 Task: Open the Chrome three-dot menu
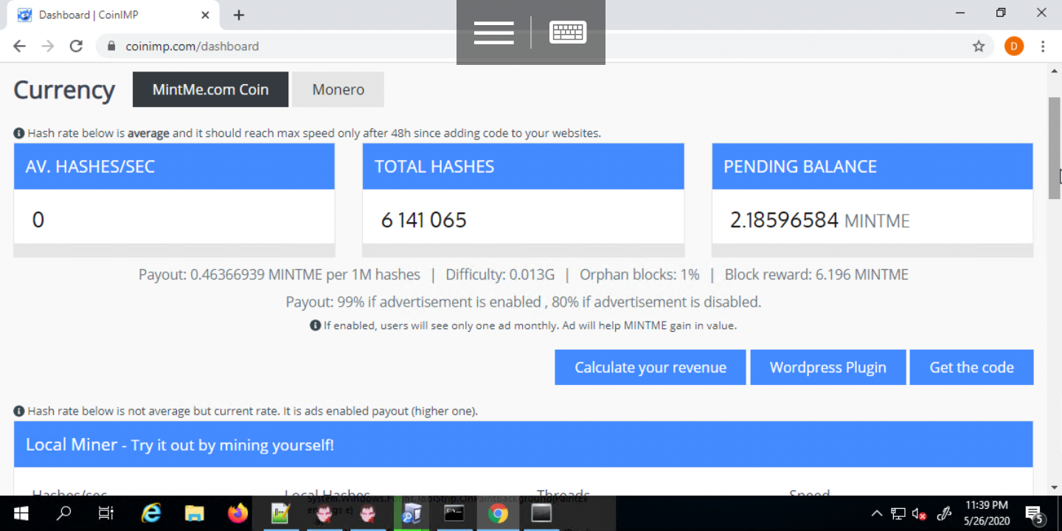[1043, 46]
